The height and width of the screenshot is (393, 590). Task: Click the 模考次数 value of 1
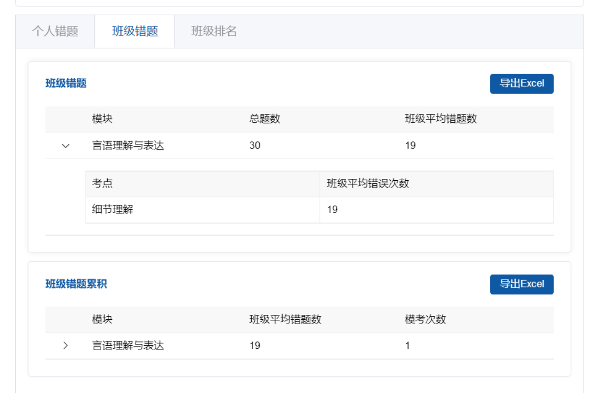[407, 345]
